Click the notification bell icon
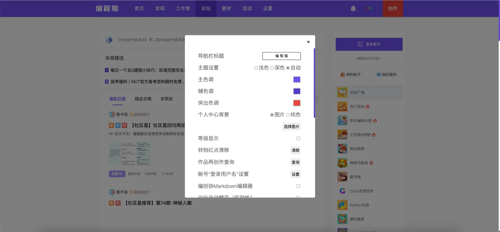The height and width of the screenshot is (232, 500). pos(353,9)
